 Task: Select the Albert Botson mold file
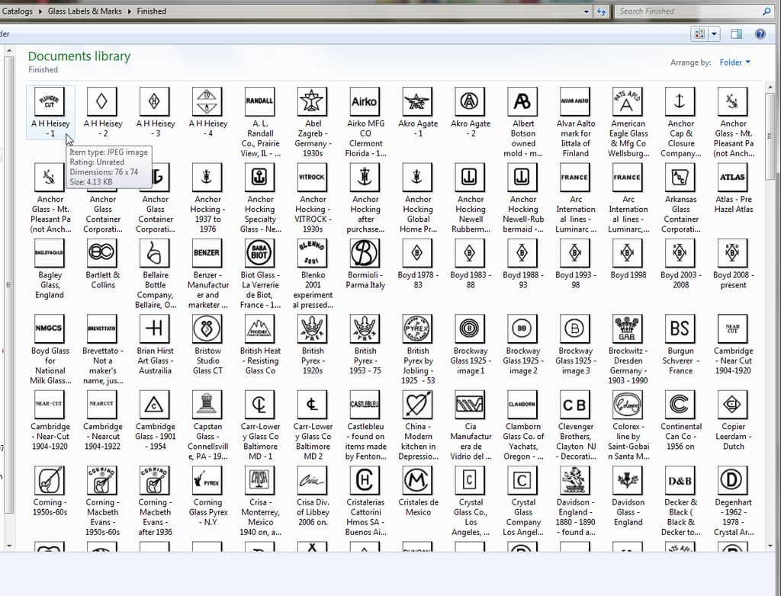(x=522, y=101)
